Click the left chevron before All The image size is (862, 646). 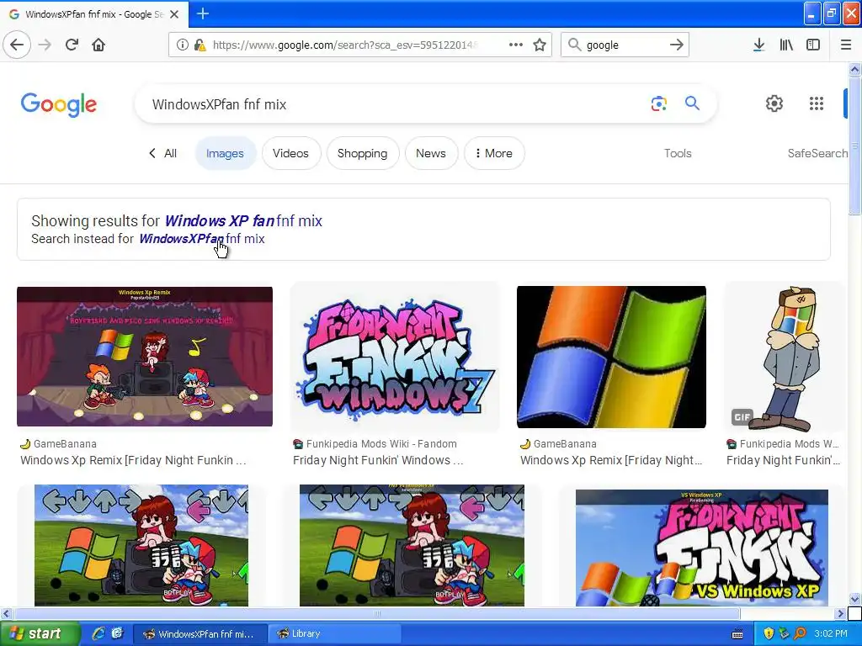pos(152,153)
